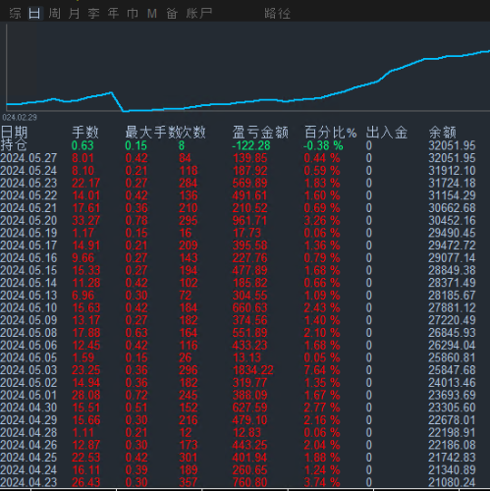Click profit 760.80 on 2024.04.23
490x491 pixels.
(x=249, y=482)
